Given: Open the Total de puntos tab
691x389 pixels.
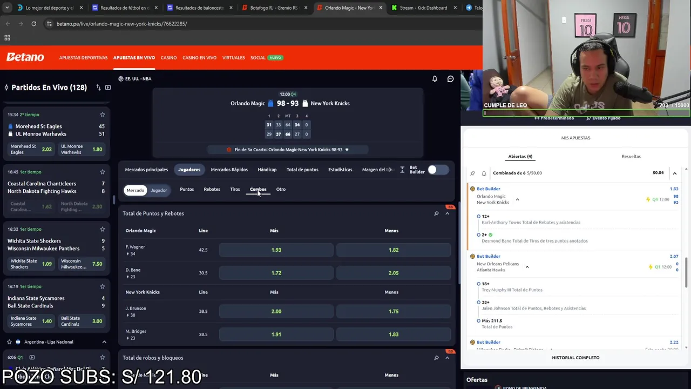Looking at the screenshot, I should 302,170.
